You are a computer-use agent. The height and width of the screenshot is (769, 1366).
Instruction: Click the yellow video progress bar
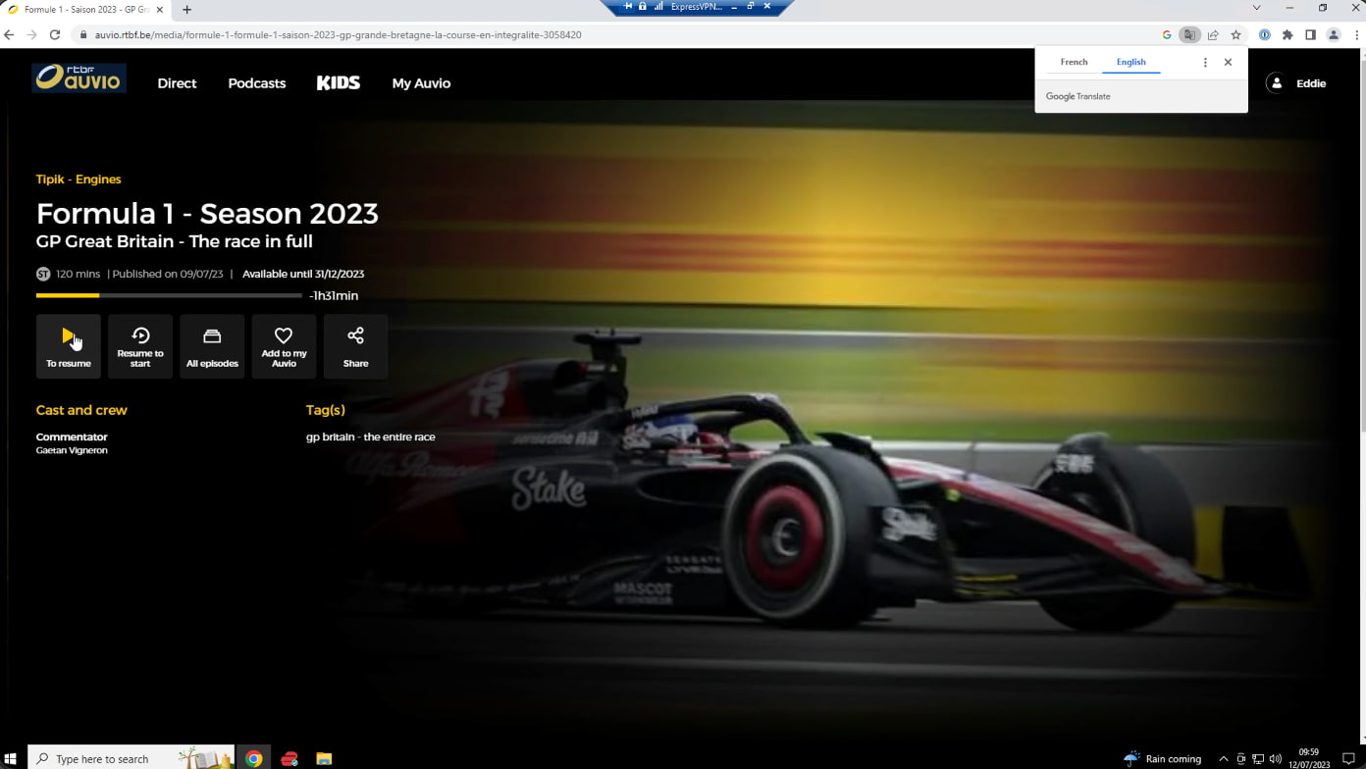pos(67,295)
